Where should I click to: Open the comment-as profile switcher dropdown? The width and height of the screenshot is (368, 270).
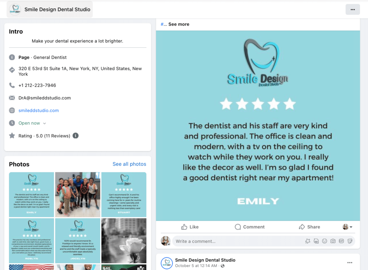[348, 227]
